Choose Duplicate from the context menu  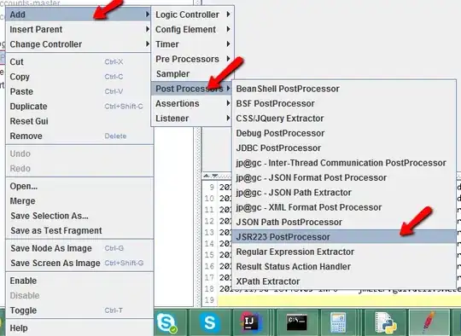tap(79, 107)
